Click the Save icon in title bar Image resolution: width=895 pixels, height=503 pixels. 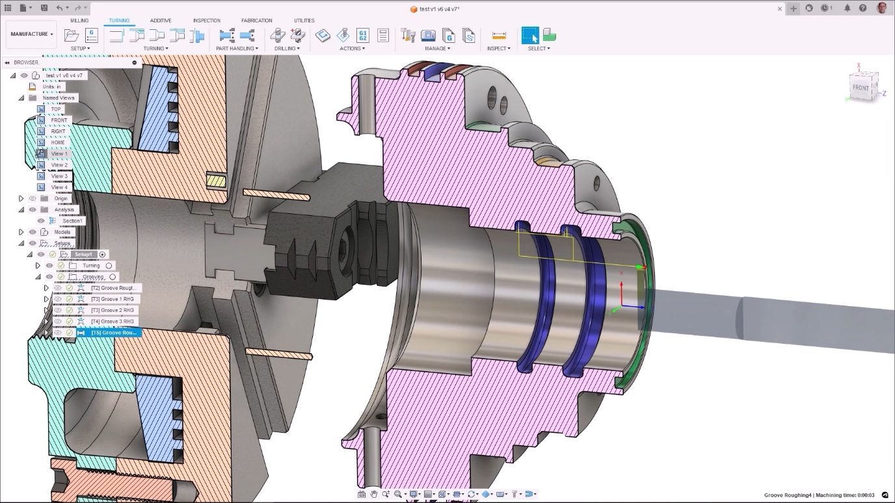pos(44,8)
